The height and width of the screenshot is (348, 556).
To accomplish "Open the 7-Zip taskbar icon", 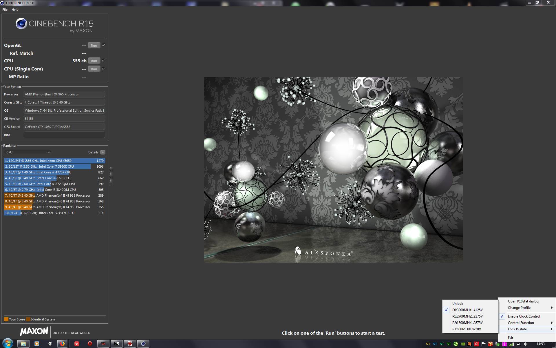I will click(x=117, y=344).
